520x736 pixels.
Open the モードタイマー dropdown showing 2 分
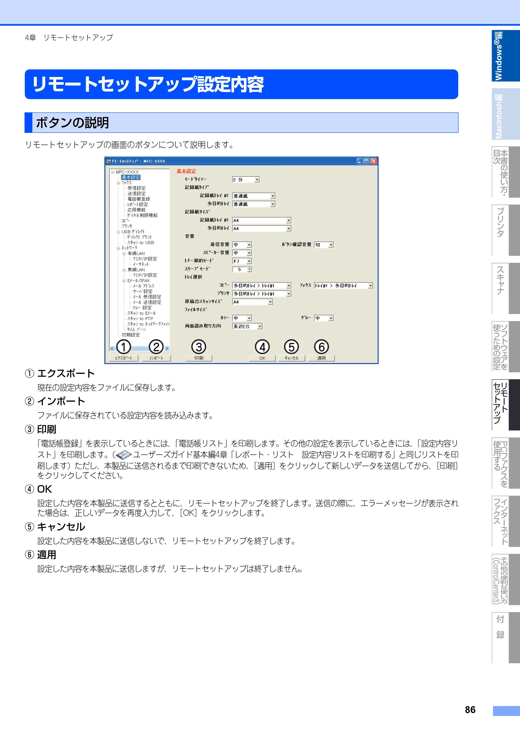[246, 180]
